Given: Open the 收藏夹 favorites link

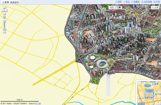Looking at the screenshot, I should click(137, 2).
